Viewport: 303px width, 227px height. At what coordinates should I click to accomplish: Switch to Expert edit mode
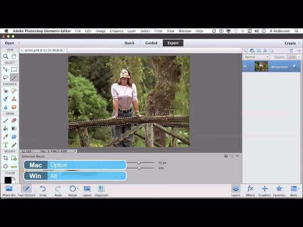coord(173,43)
